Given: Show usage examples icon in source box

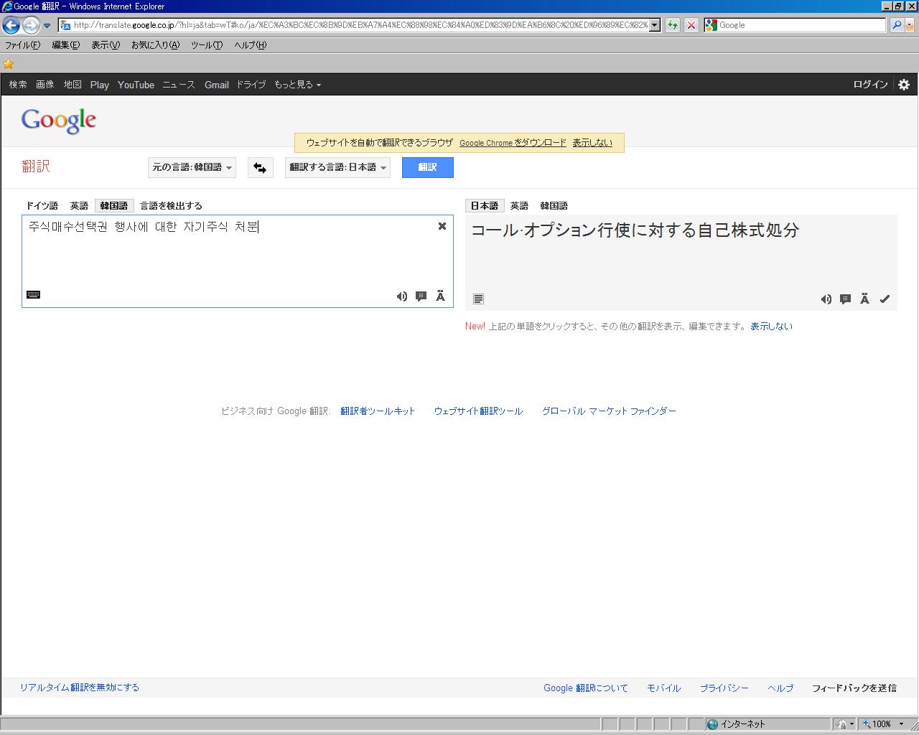Looking at the screenshot, I should pos(421,296).
